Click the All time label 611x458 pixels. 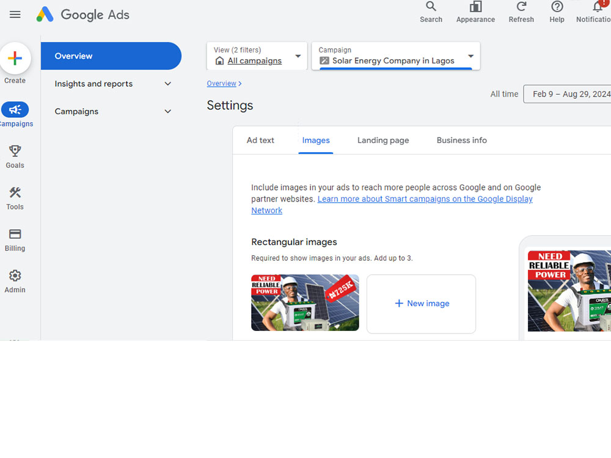504,94
